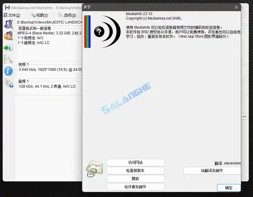Expand the right panel with the --> arrow
This screenshot has height=197, width=253.
click(x=244, y=116)
